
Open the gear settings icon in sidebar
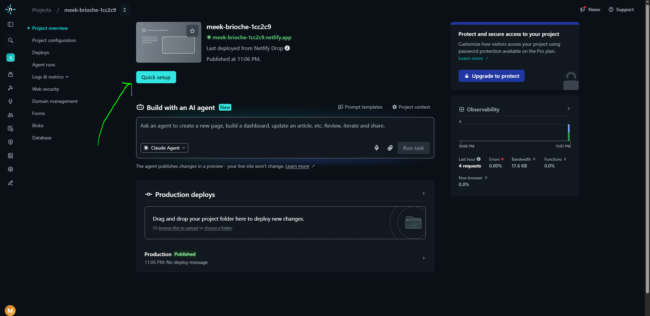point(11,169)
